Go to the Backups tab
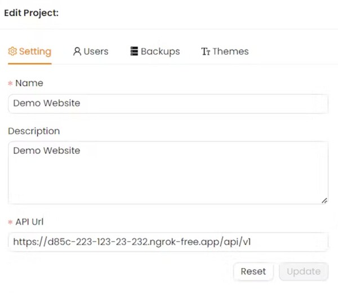Viewport: 338px width, 293px height. pos(155,51)
